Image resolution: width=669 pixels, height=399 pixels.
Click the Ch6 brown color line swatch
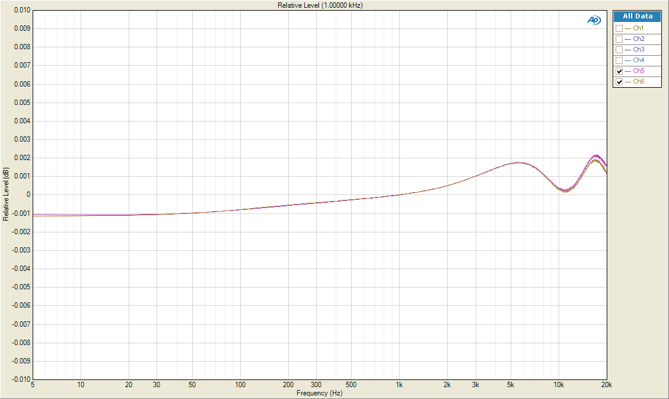627,82
